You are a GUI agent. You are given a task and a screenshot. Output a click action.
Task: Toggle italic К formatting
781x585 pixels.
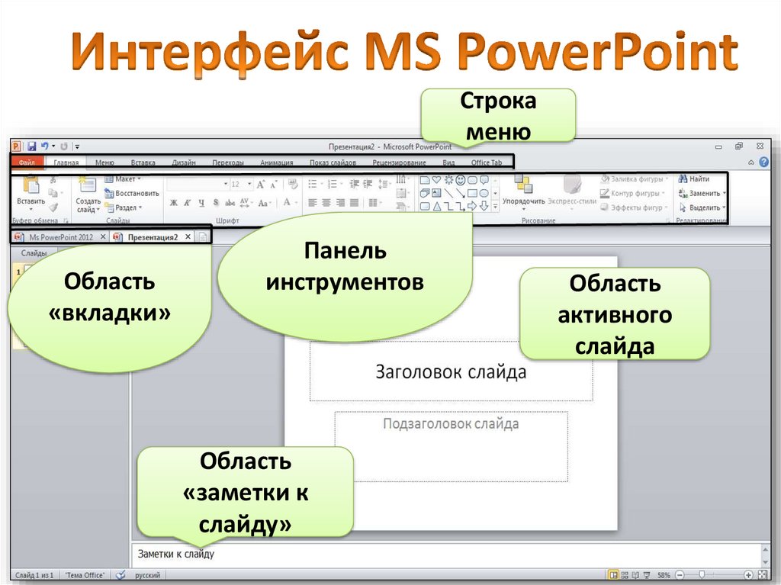(x=188, y=203)
